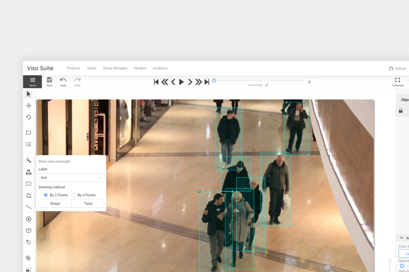Image resolution: width=409 pixels, height=272 pixels.
Task: Adjust the Opacity slider handle
Action: pos(402,266)
